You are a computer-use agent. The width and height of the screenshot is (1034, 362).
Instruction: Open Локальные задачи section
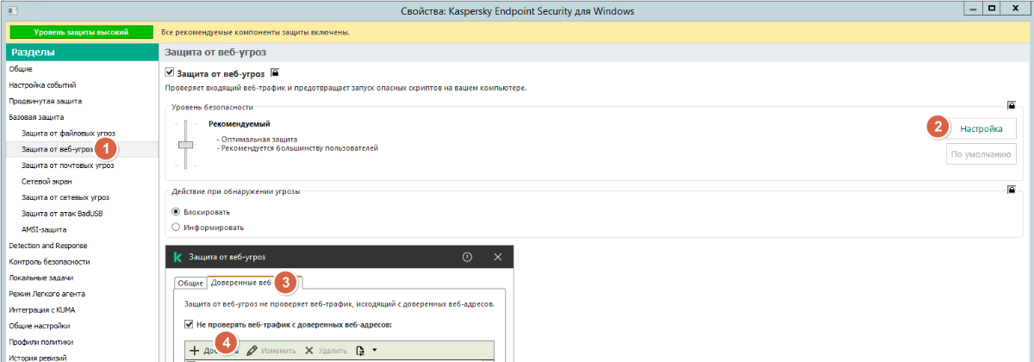tap(40, 278)
